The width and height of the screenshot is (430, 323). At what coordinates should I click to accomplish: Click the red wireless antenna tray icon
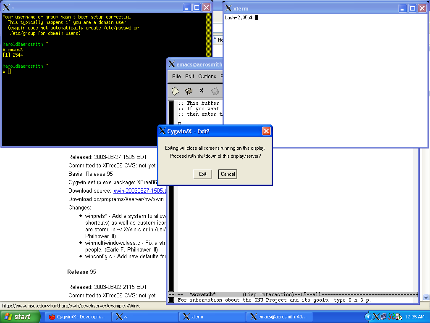click(391, 317)
